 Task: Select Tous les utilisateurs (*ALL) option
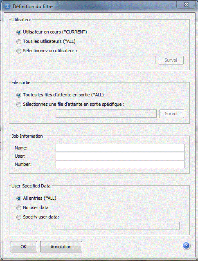coord(19,41)
